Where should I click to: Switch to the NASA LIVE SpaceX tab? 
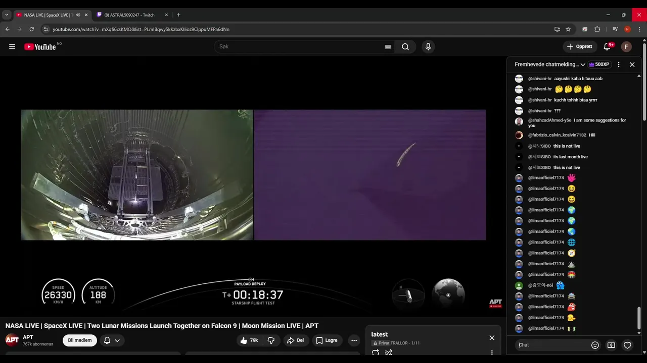[48, 15]
